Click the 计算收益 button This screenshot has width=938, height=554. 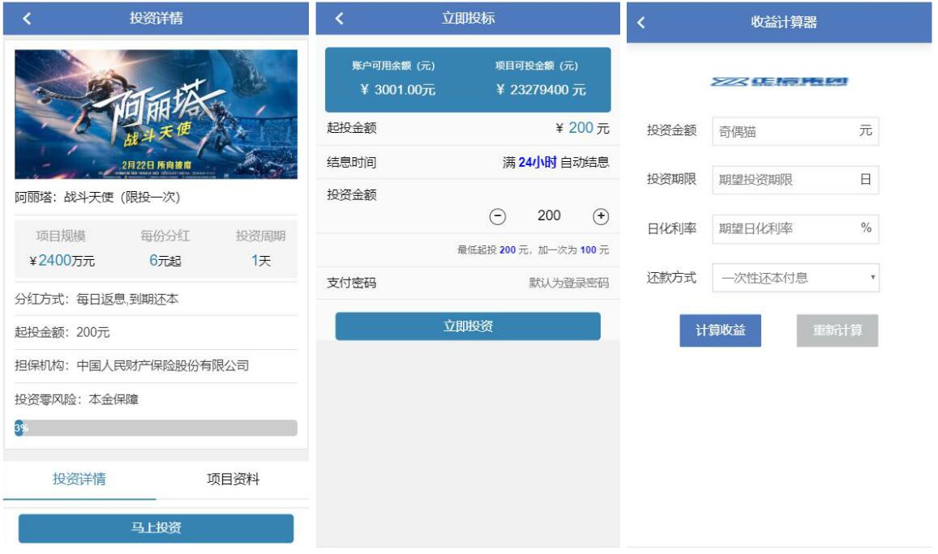pos(720,330)
